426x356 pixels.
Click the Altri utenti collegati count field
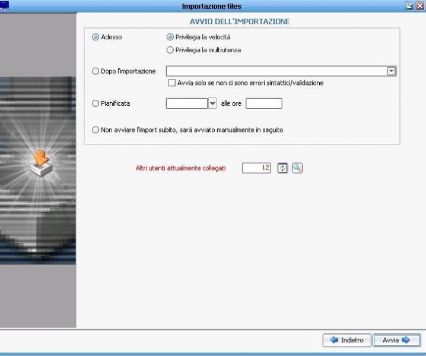256,168
